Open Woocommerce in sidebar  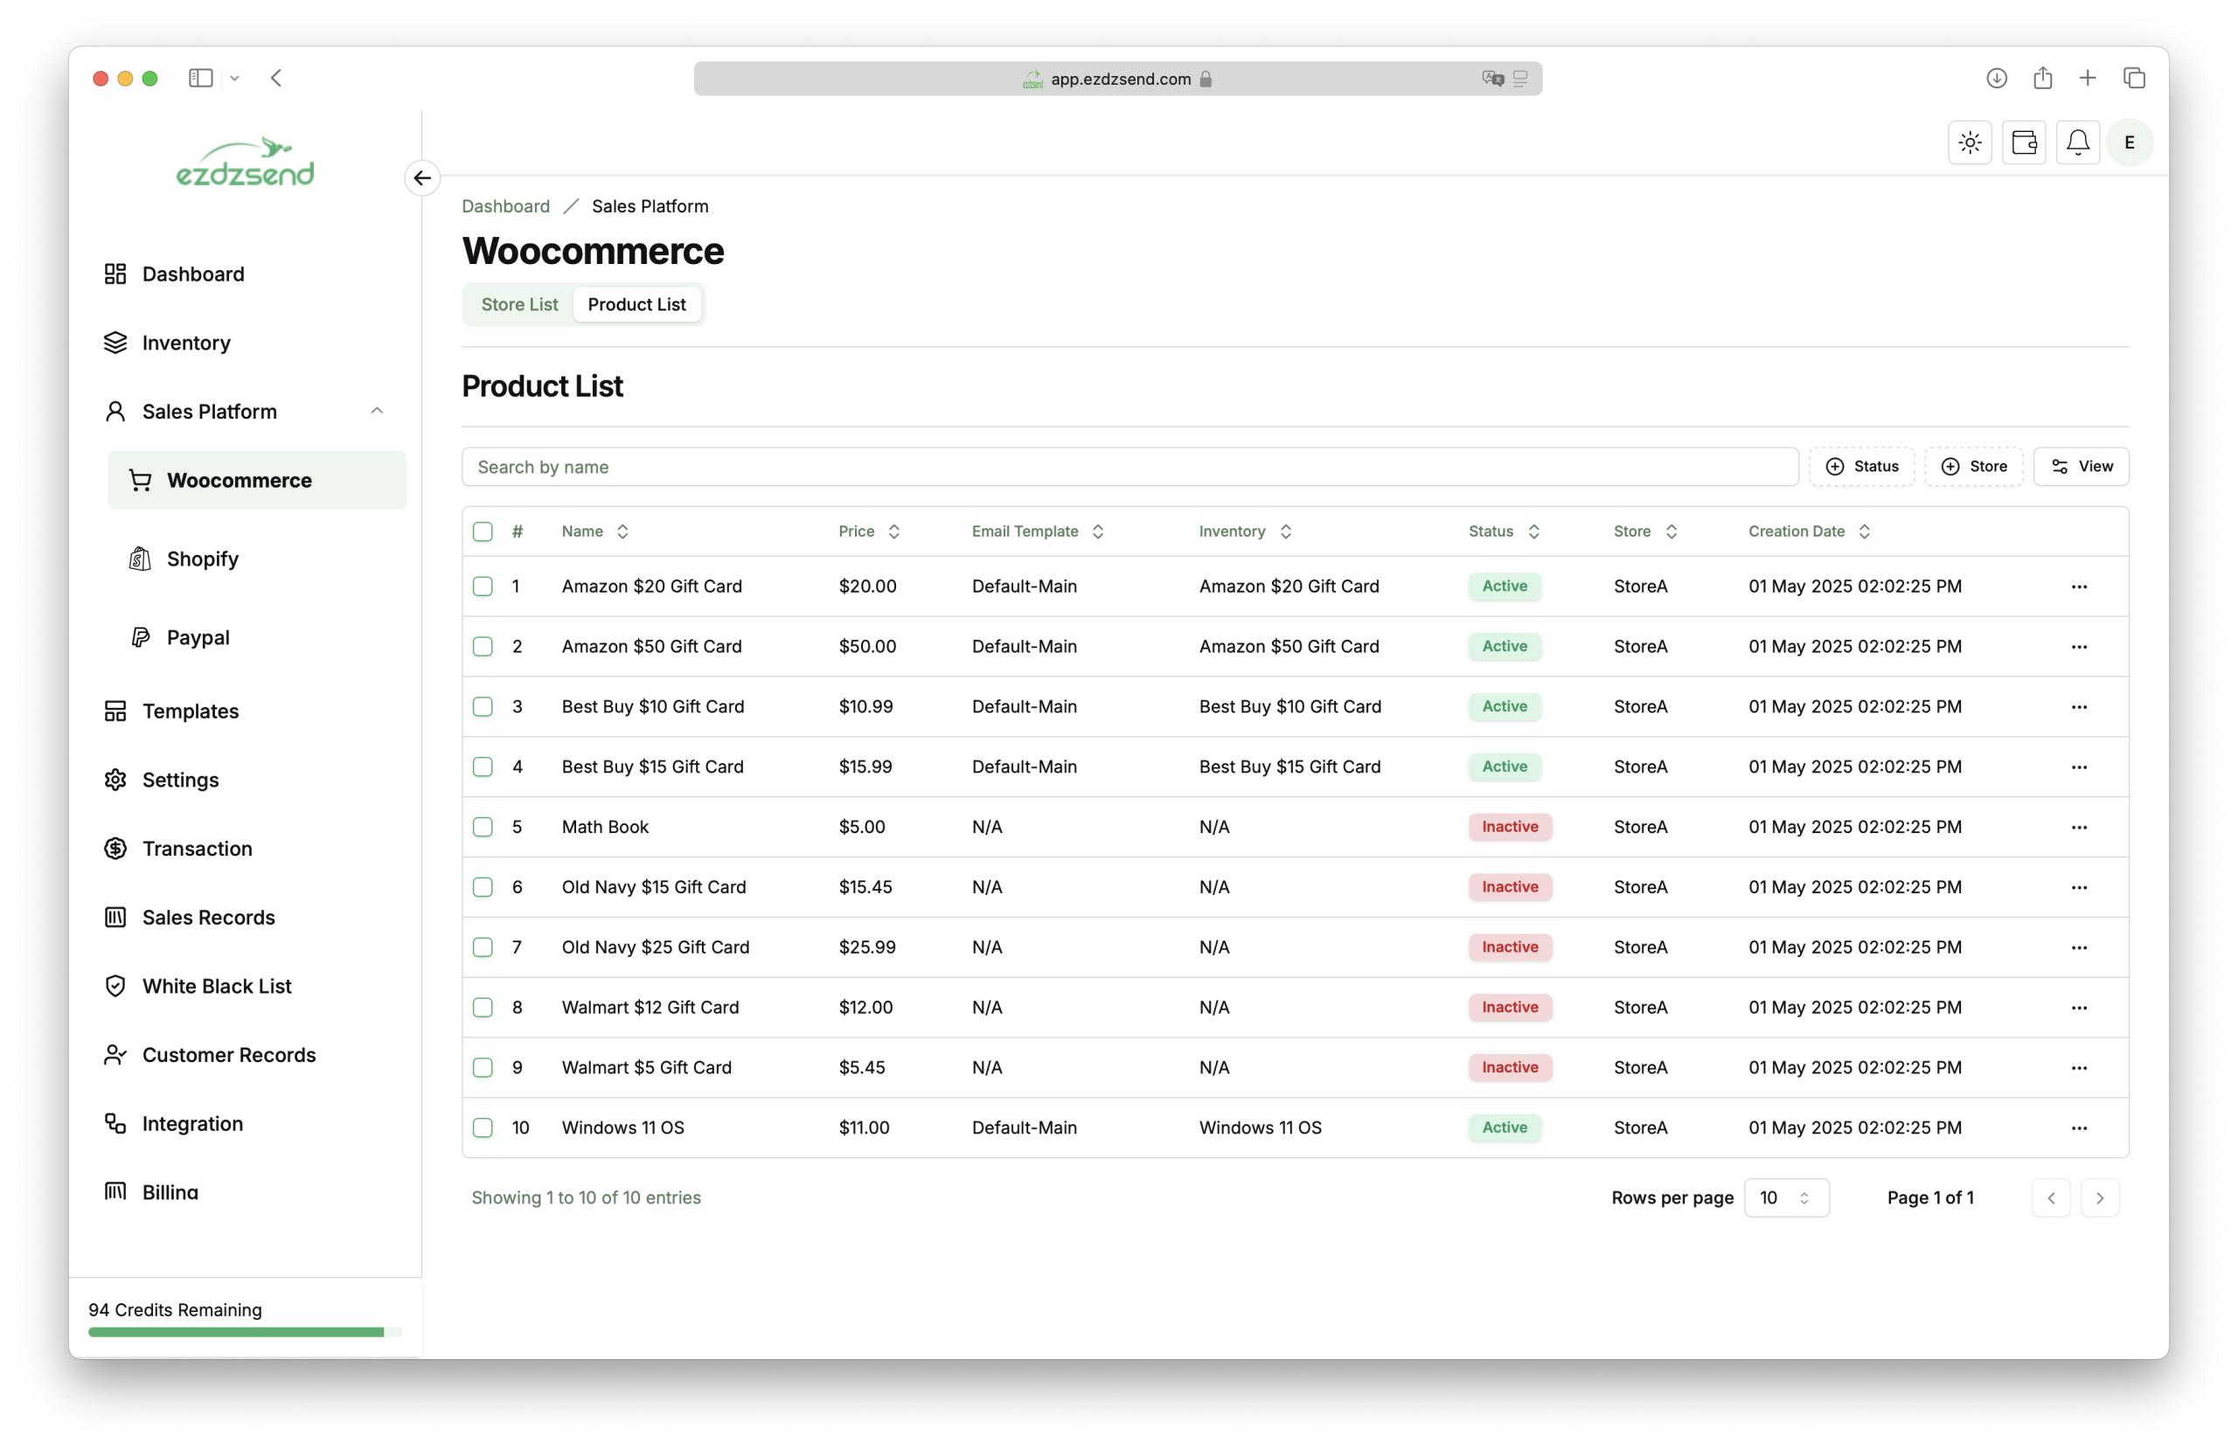point(257,481)
